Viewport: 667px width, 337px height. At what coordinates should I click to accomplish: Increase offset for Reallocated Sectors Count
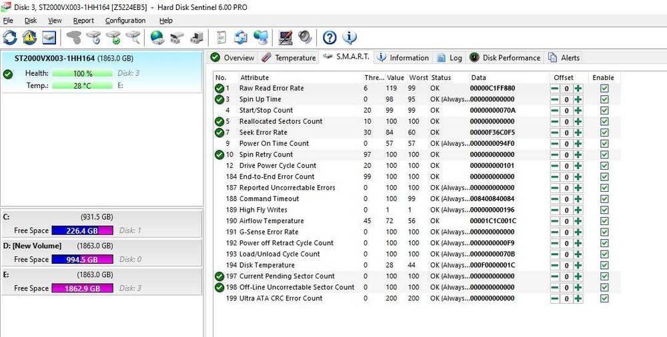tap(578, 121)
